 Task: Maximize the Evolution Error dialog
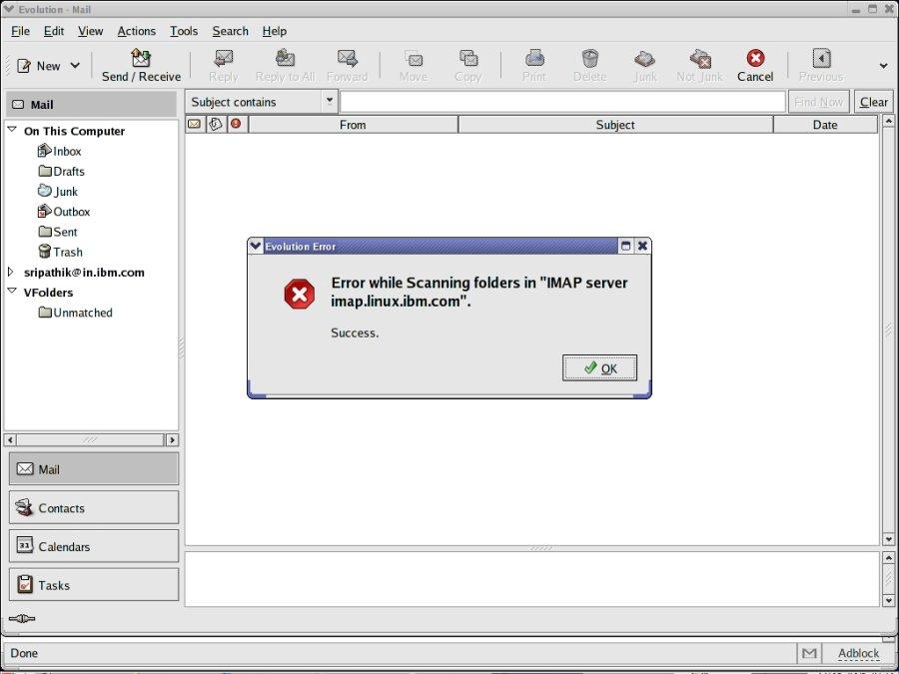click(626, 246)
